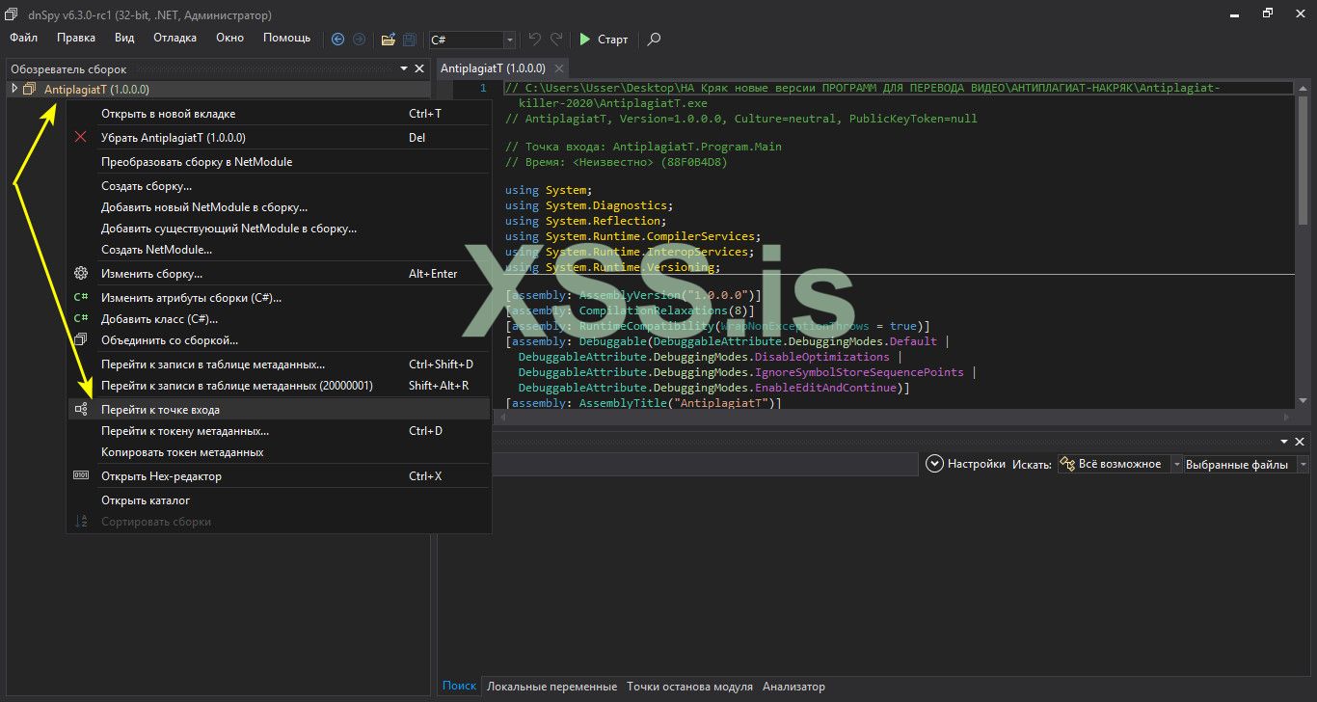The width and height of the screenshot is (1317, 702).
Task: Click the undo arrow icon
Action: click(534, 40)
